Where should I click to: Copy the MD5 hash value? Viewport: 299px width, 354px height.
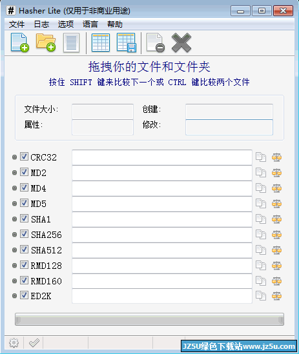[261, 204]
